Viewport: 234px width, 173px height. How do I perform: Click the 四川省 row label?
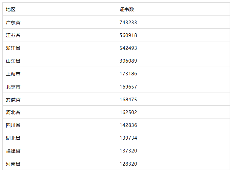tap(13, 125)
